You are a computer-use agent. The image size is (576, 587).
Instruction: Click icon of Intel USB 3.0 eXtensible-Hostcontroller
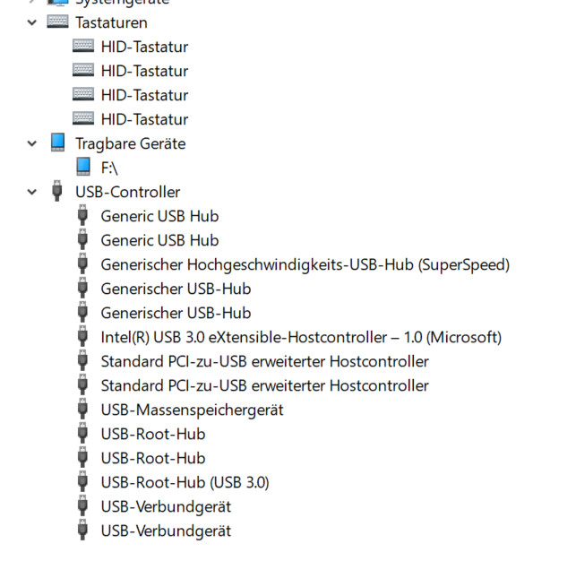83,337
